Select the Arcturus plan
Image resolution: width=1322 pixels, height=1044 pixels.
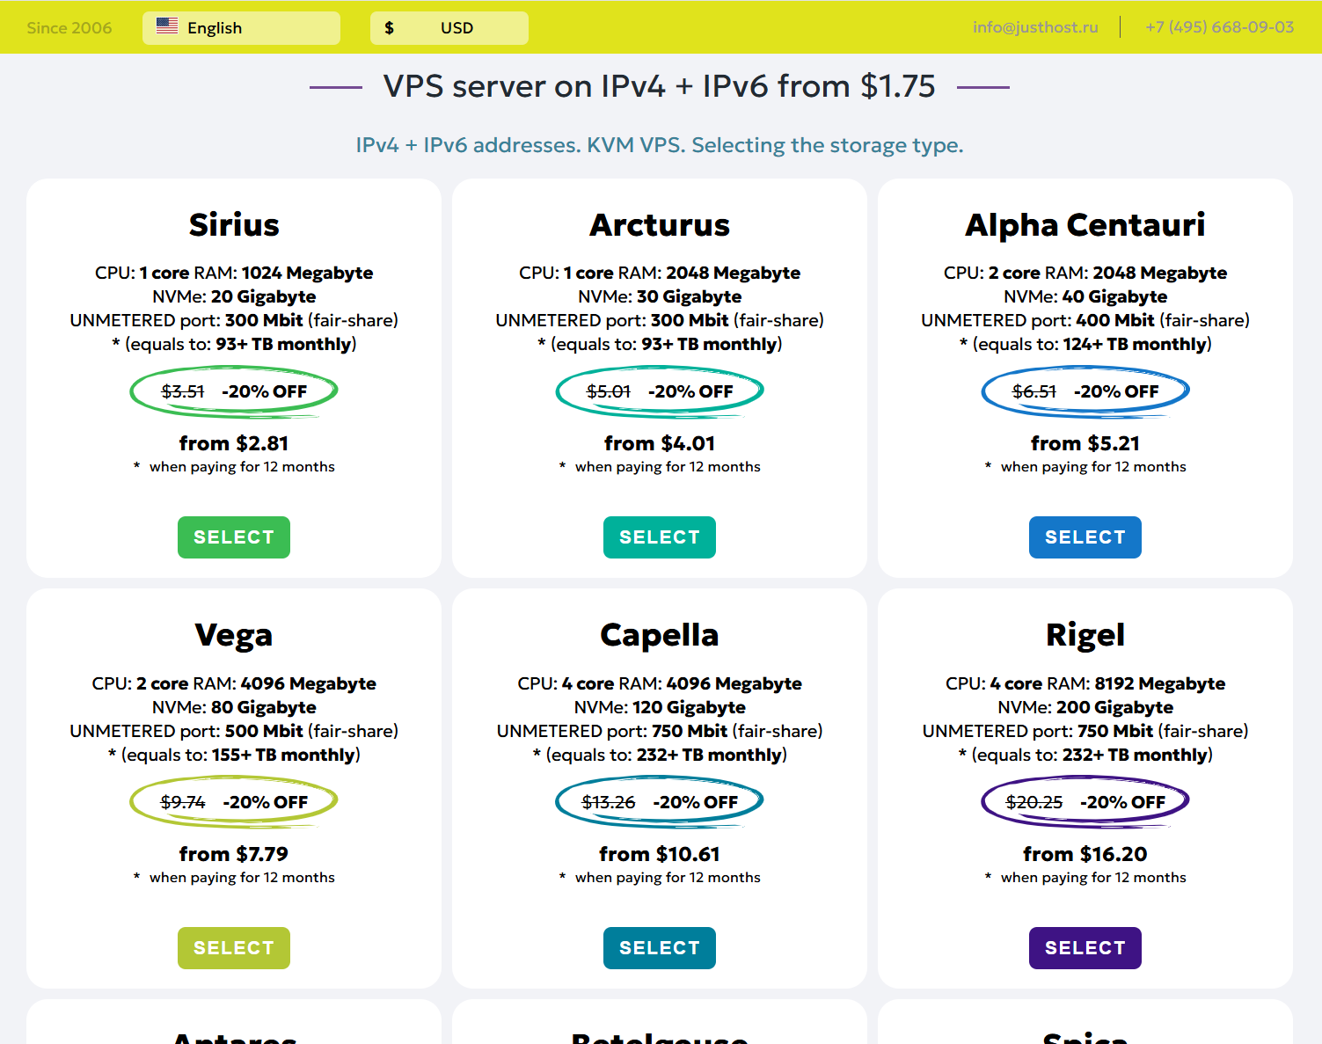tap(660, 537)
